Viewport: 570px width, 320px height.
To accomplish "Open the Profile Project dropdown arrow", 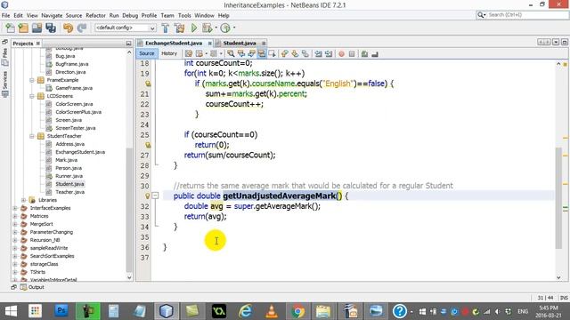I will pyautogui.click(x=234, y=28).
